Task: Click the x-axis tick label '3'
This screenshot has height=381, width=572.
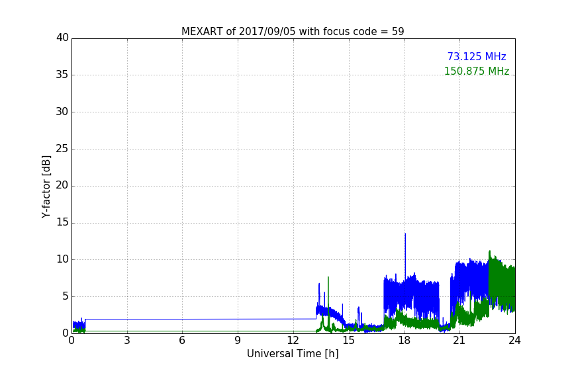Action: point(127,341)
